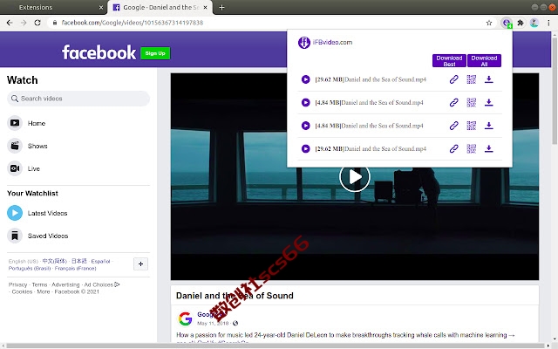The image size is (558, 349).
Task: Download first 4.84 MB video file
Action: coord(488,103)
